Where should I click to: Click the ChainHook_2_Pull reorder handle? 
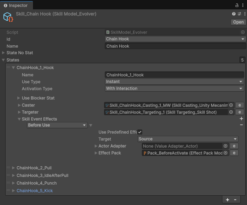[x=8, y=168]
